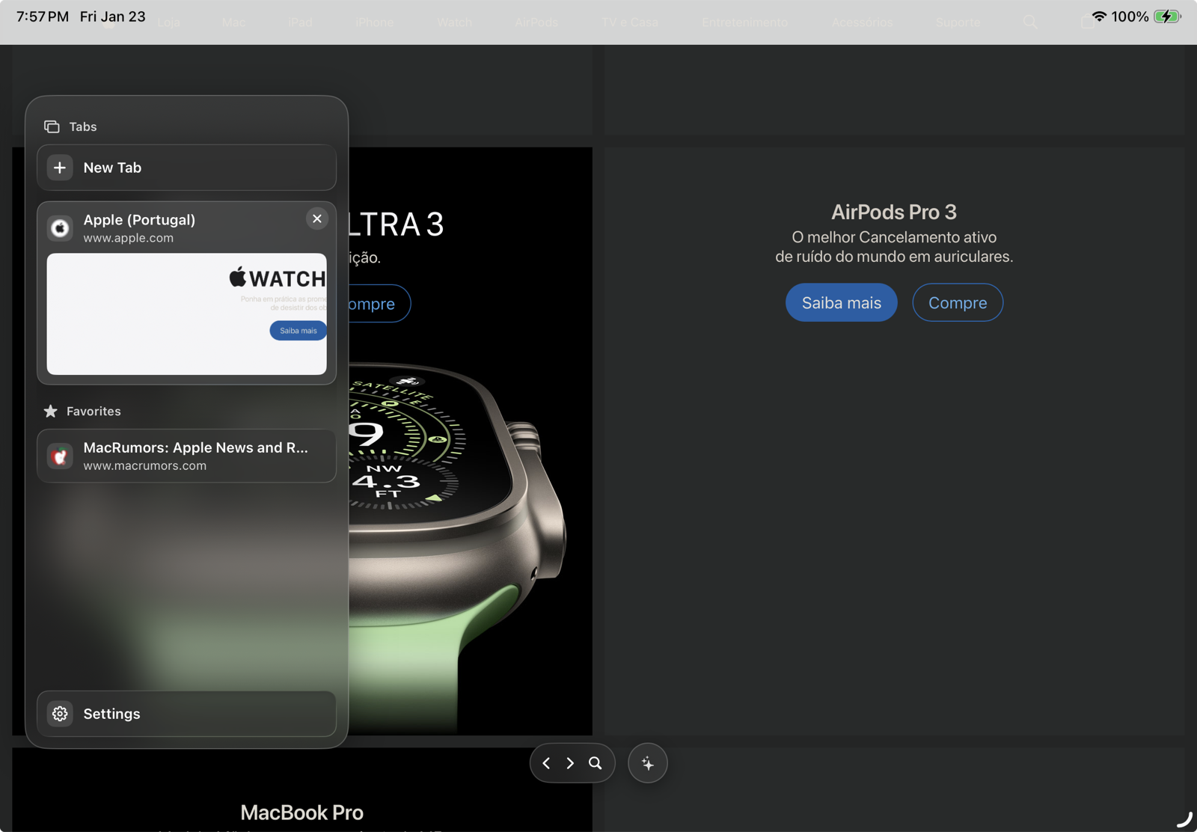Click Saiba mais for AirPods Pro 3
Image resolution: width=1197 pixels, height=832 pixels.
pos(842,303)
